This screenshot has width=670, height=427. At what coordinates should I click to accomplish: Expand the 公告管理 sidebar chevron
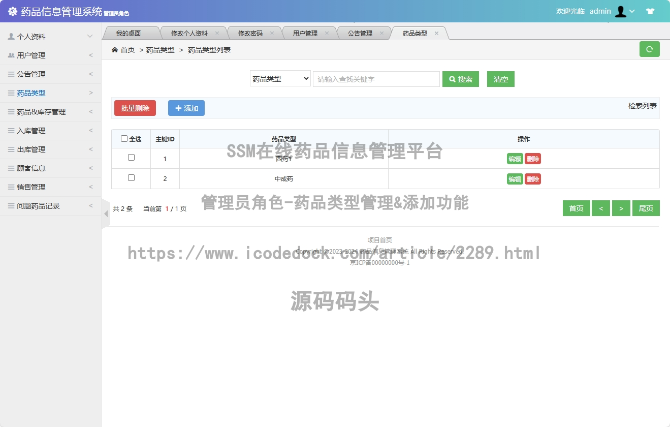[91, 74]
